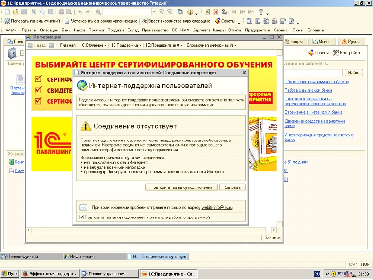Image resolution: width=373 pixels, height=280 pixels.
Task: Click the Copy icon in toolbar
Action: (x=42, y=12)
